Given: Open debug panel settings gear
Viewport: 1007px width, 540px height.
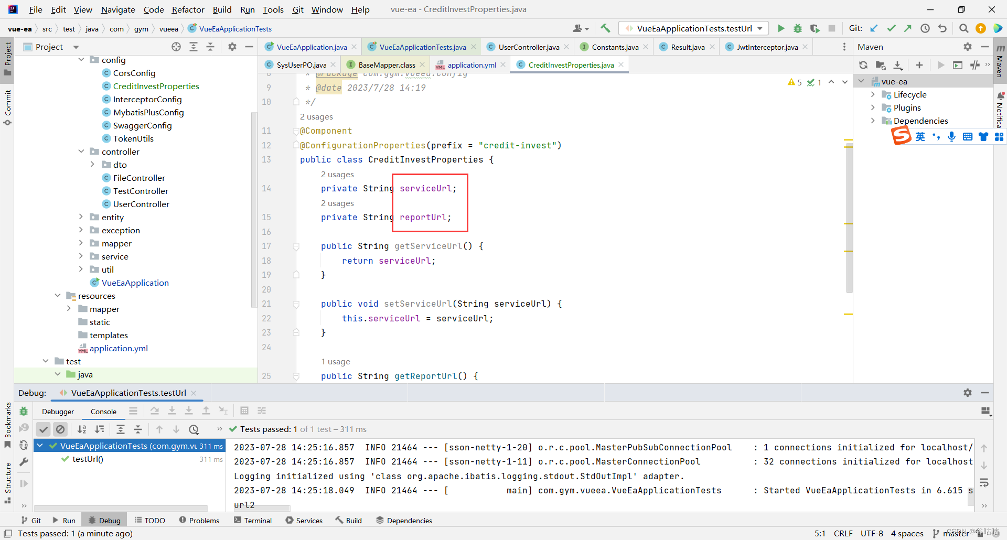Looking at the screenshot, I should [x=968, y=393].
